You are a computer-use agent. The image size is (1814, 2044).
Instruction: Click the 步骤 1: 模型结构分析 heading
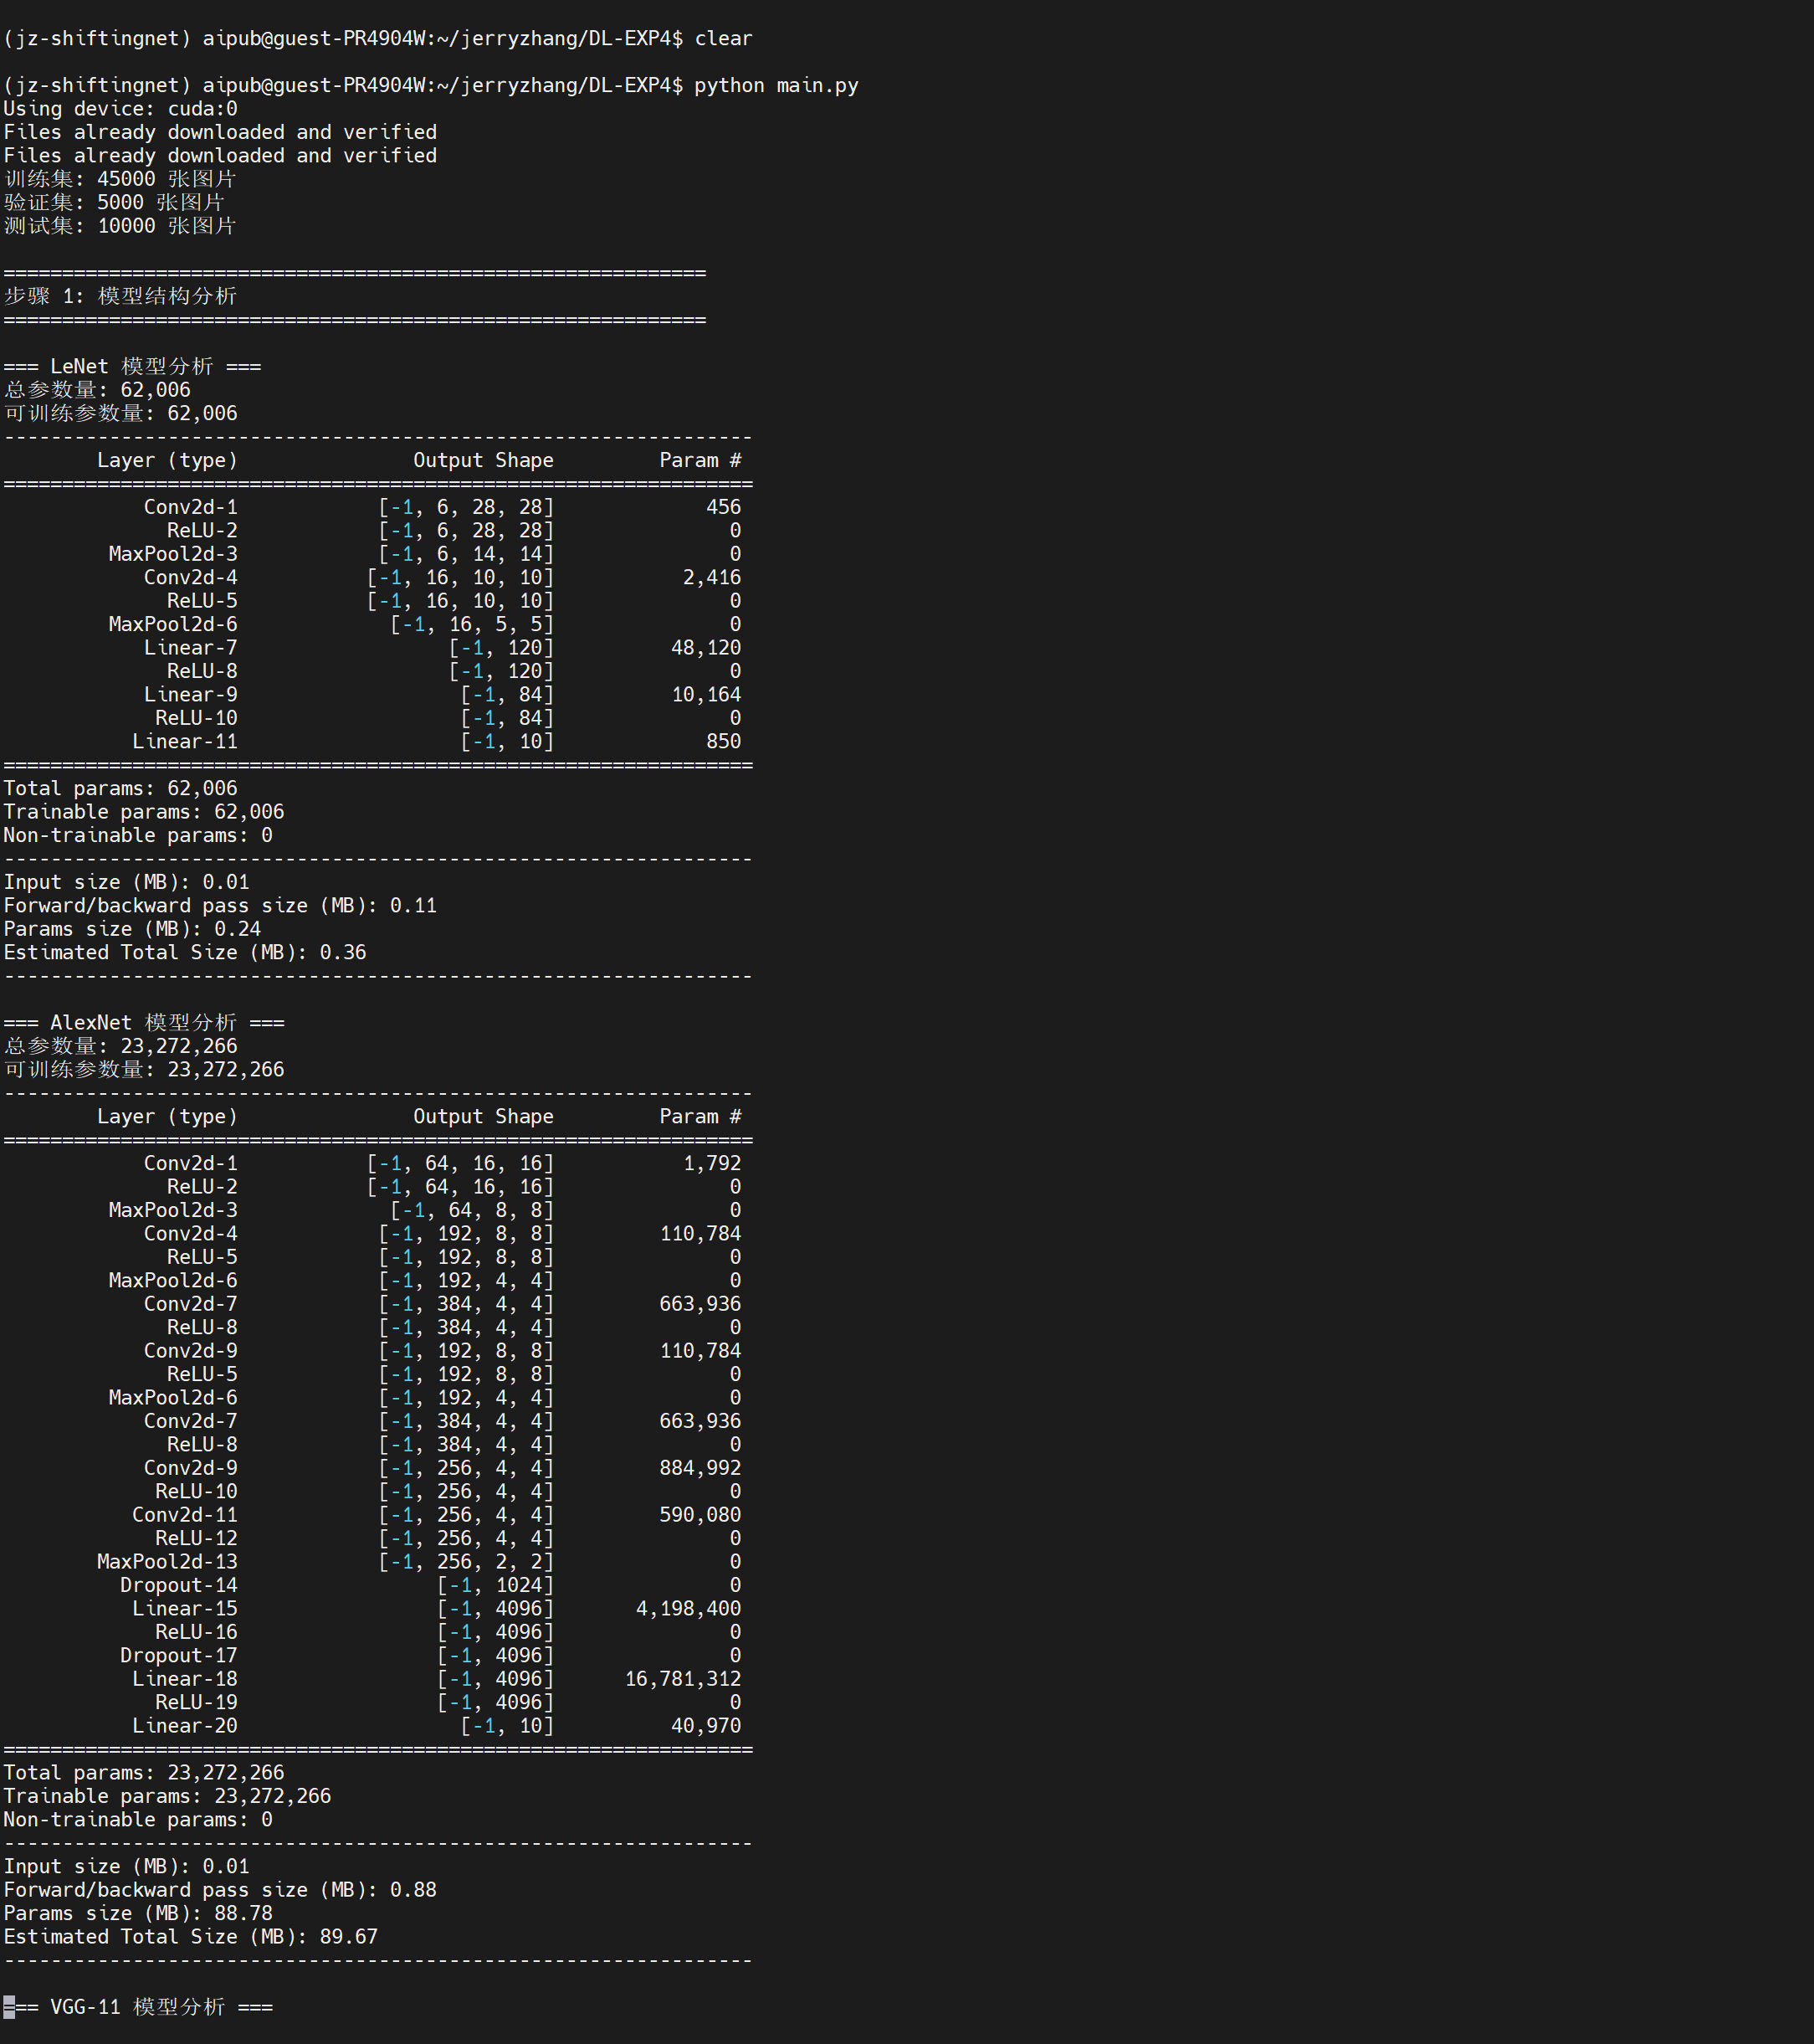pyautogui.click(x=120, y=296)
